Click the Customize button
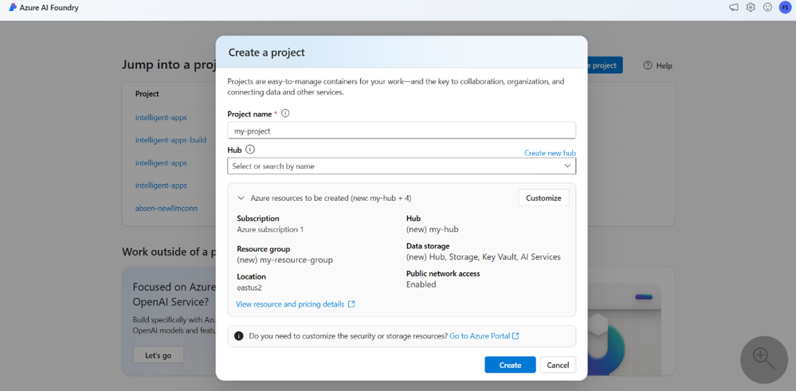This screenshot has width=796, height=391. 543,197
